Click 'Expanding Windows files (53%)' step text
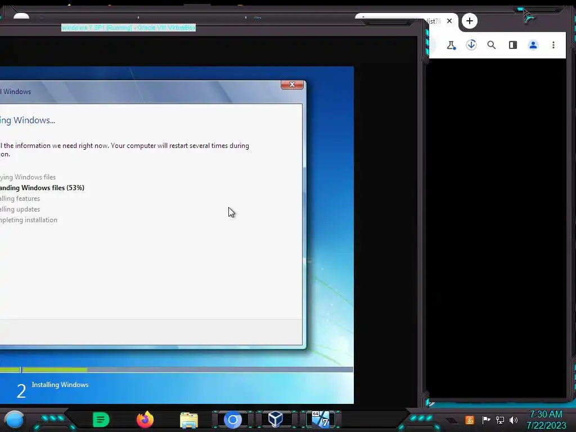Viewport: 576px width, 432px height. point(42,188)
